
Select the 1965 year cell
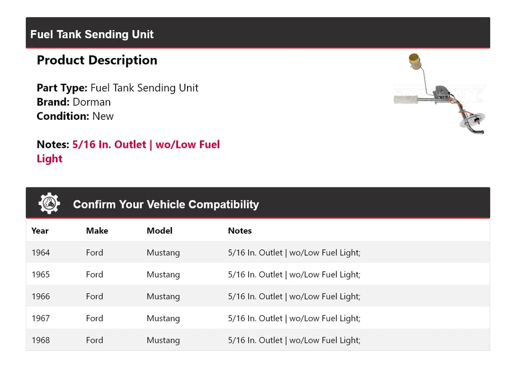tap(40, 275)
